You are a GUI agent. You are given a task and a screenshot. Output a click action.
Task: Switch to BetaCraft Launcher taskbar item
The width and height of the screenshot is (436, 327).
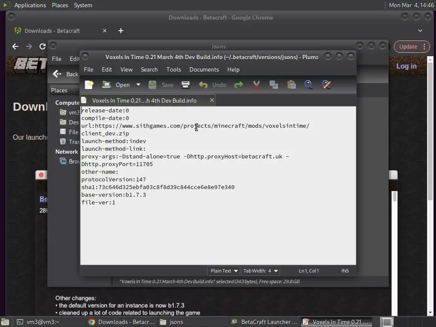[264, 322]
